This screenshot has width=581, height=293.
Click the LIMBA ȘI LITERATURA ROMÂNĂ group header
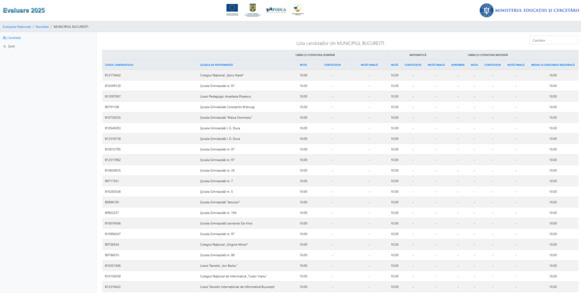point(315,55)
